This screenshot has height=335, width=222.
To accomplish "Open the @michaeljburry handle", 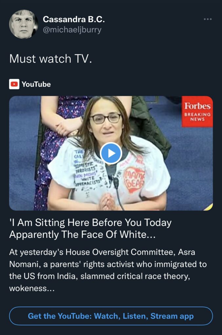I will click(x=72, y=30).
